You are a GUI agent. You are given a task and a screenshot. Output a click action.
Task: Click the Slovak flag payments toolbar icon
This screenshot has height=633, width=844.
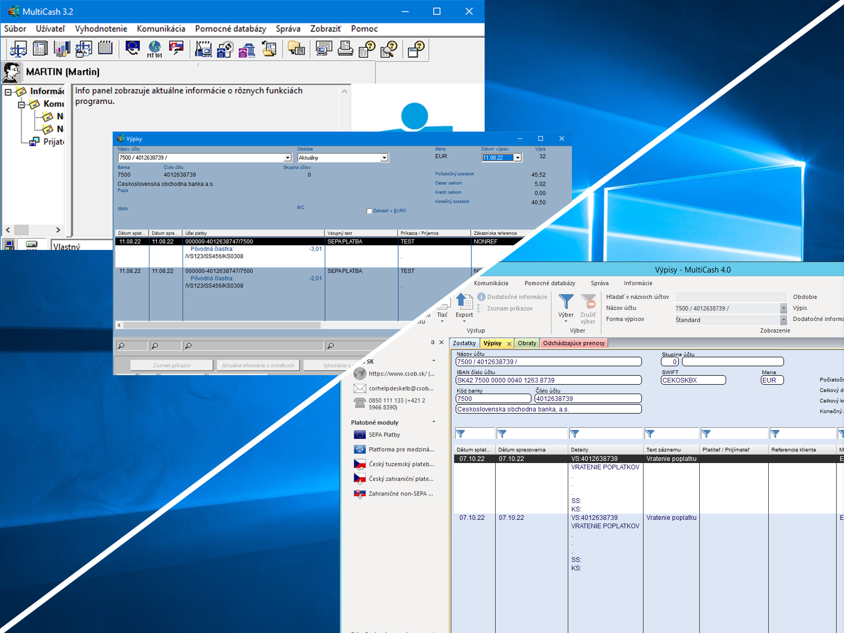176,48
